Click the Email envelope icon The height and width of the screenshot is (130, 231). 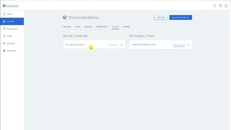coord(4,36)
